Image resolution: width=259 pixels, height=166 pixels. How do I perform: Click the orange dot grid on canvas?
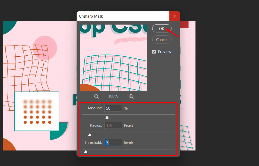(37, 112)
